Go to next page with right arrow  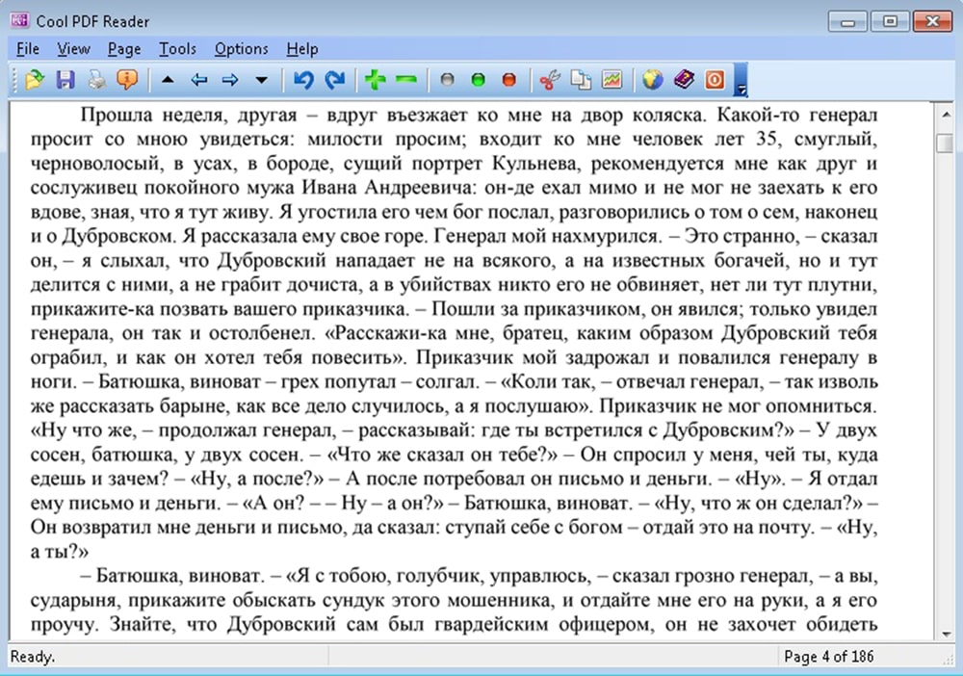[x=230, y=81]
